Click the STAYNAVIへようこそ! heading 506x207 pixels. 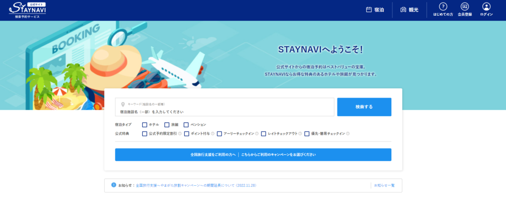[320, 50]
